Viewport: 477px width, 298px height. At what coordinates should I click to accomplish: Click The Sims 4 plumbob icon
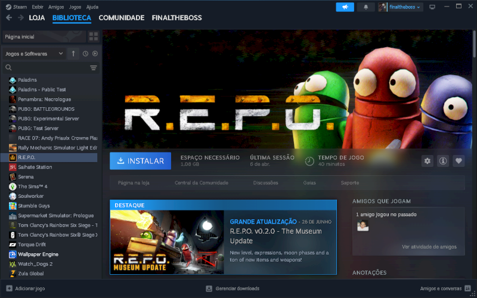point(13,187)
